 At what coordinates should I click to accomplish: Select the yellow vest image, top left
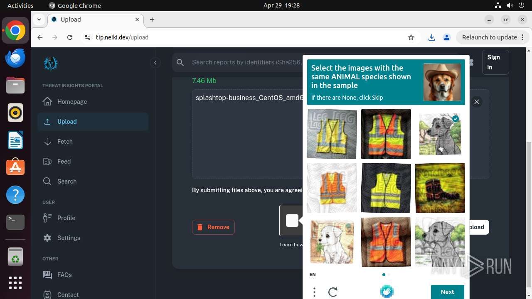pos(332,134)
